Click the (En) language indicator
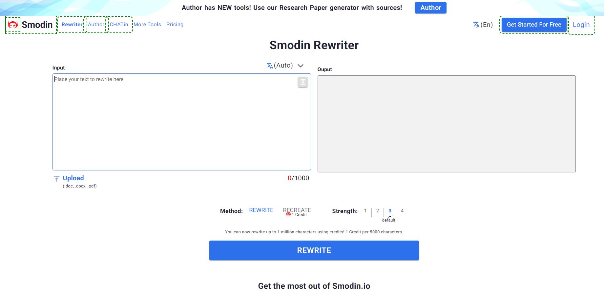This screenshot has width=604, height=294. [x=487, y=24]
